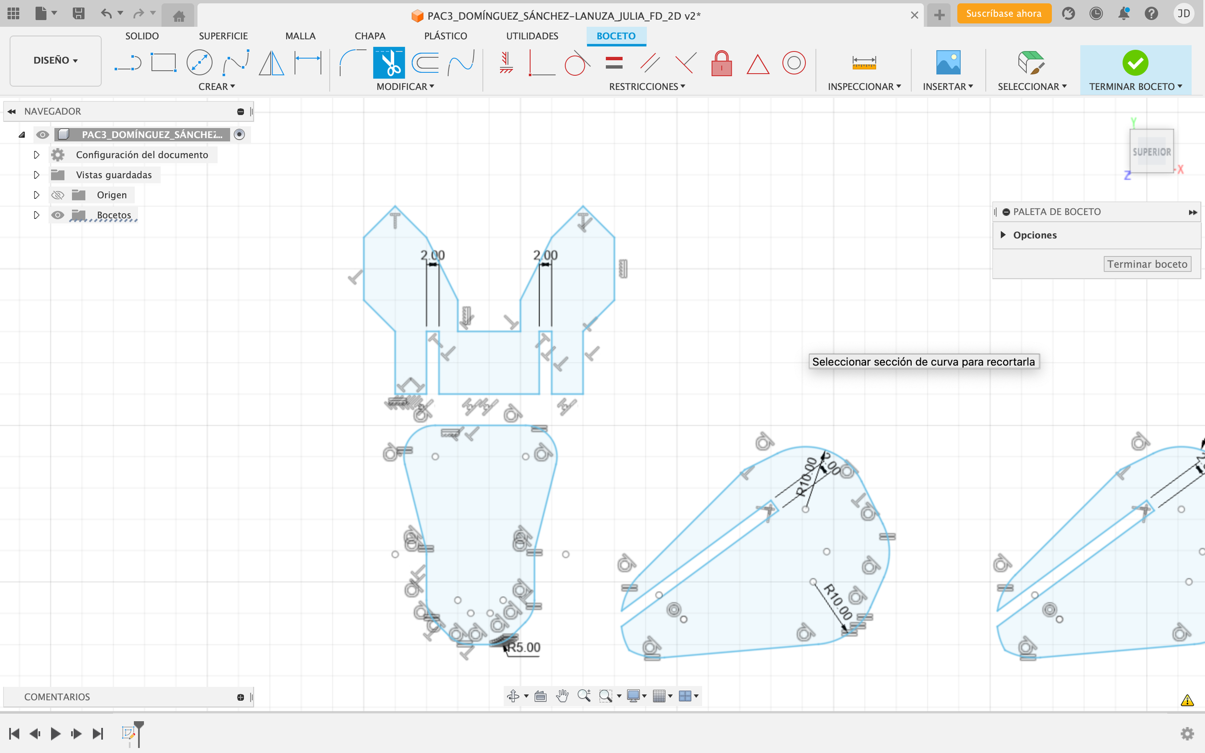Click the Suscríbase ahora button
Image resolution: width=1205 pixels, height=753 pixels.
[1004, 14]
